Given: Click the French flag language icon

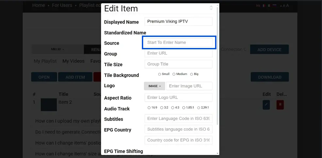Looking at the screenshot, I should coord(263,6).
